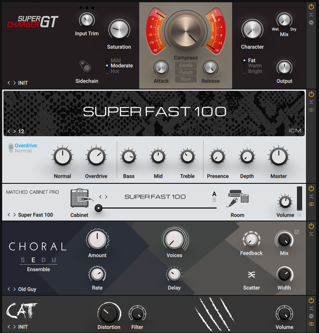
Task: Go to previous Super Fast 100 preset
Action: pyautogui.click(x=9, y=131)
